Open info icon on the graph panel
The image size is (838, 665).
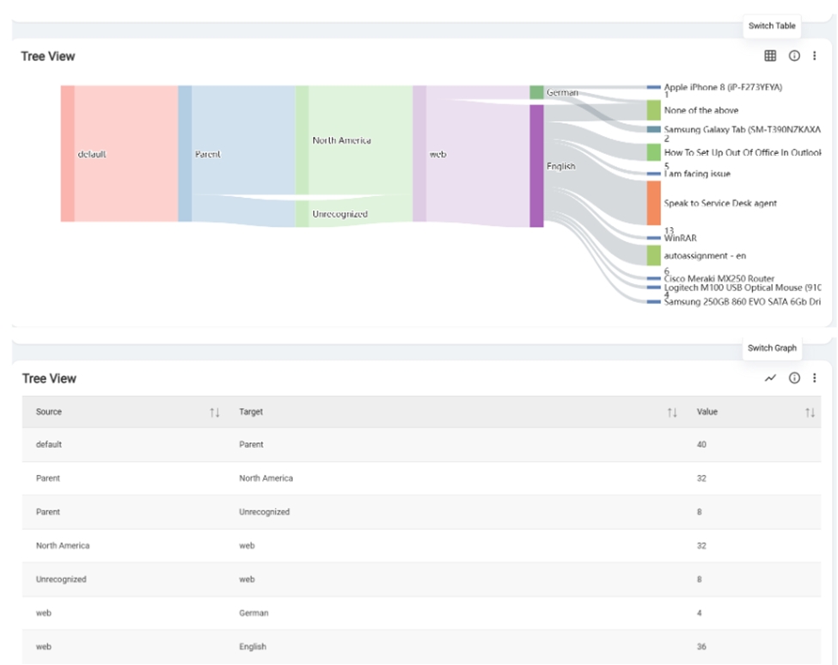click(x=794, y=56)
